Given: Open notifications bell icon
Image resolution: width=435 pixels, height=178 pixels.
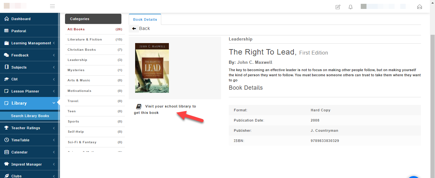Looking at the screenshot, I should (351, 7).
